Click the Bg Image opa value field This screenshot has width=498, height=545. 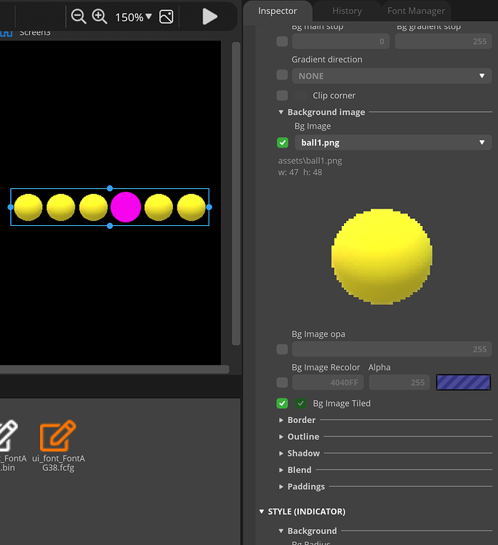391,350
